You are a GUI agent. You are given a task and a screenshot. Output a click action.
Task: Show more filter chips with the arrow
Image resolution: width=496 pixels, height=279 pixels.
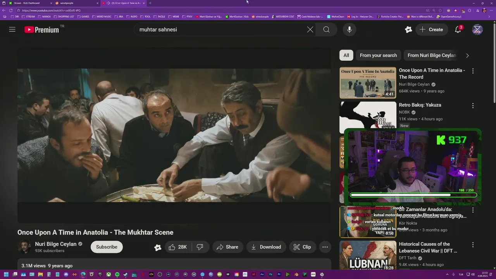coord(467,55)
